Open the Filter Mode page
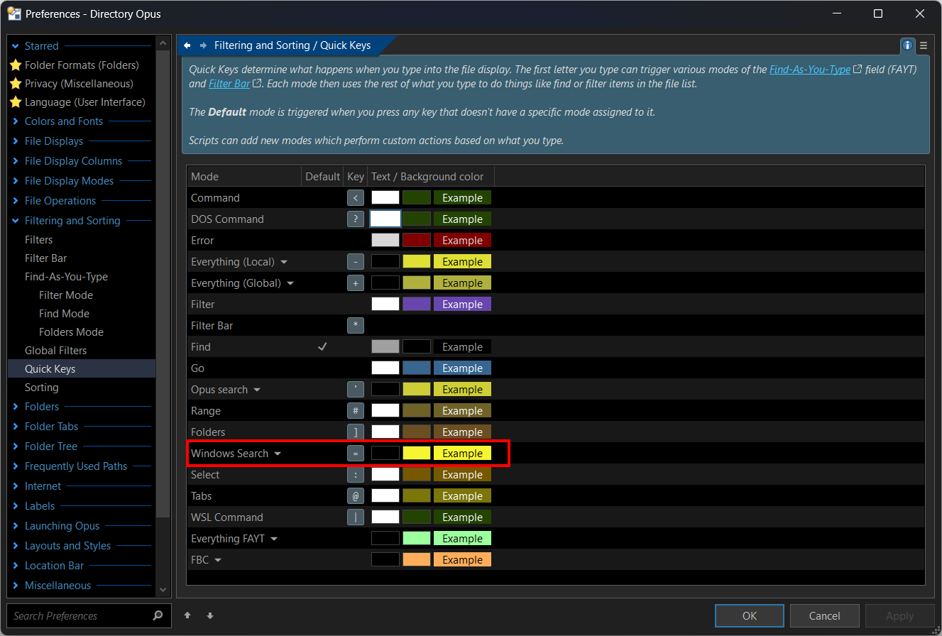Image resolution: width=942 pixels, height=636 pixels. coord(66,295)
